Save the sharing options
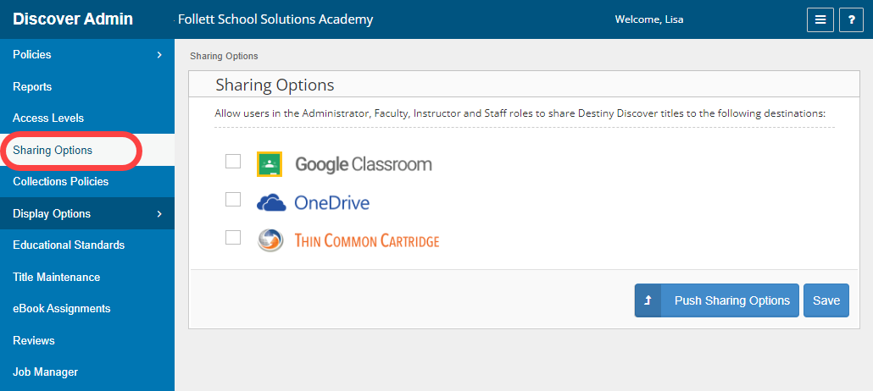 pos(826,300)
